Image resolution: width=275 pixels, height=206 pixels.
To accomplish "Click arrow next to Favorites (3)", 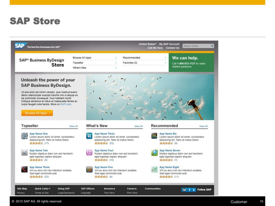I will coord(165,63).
